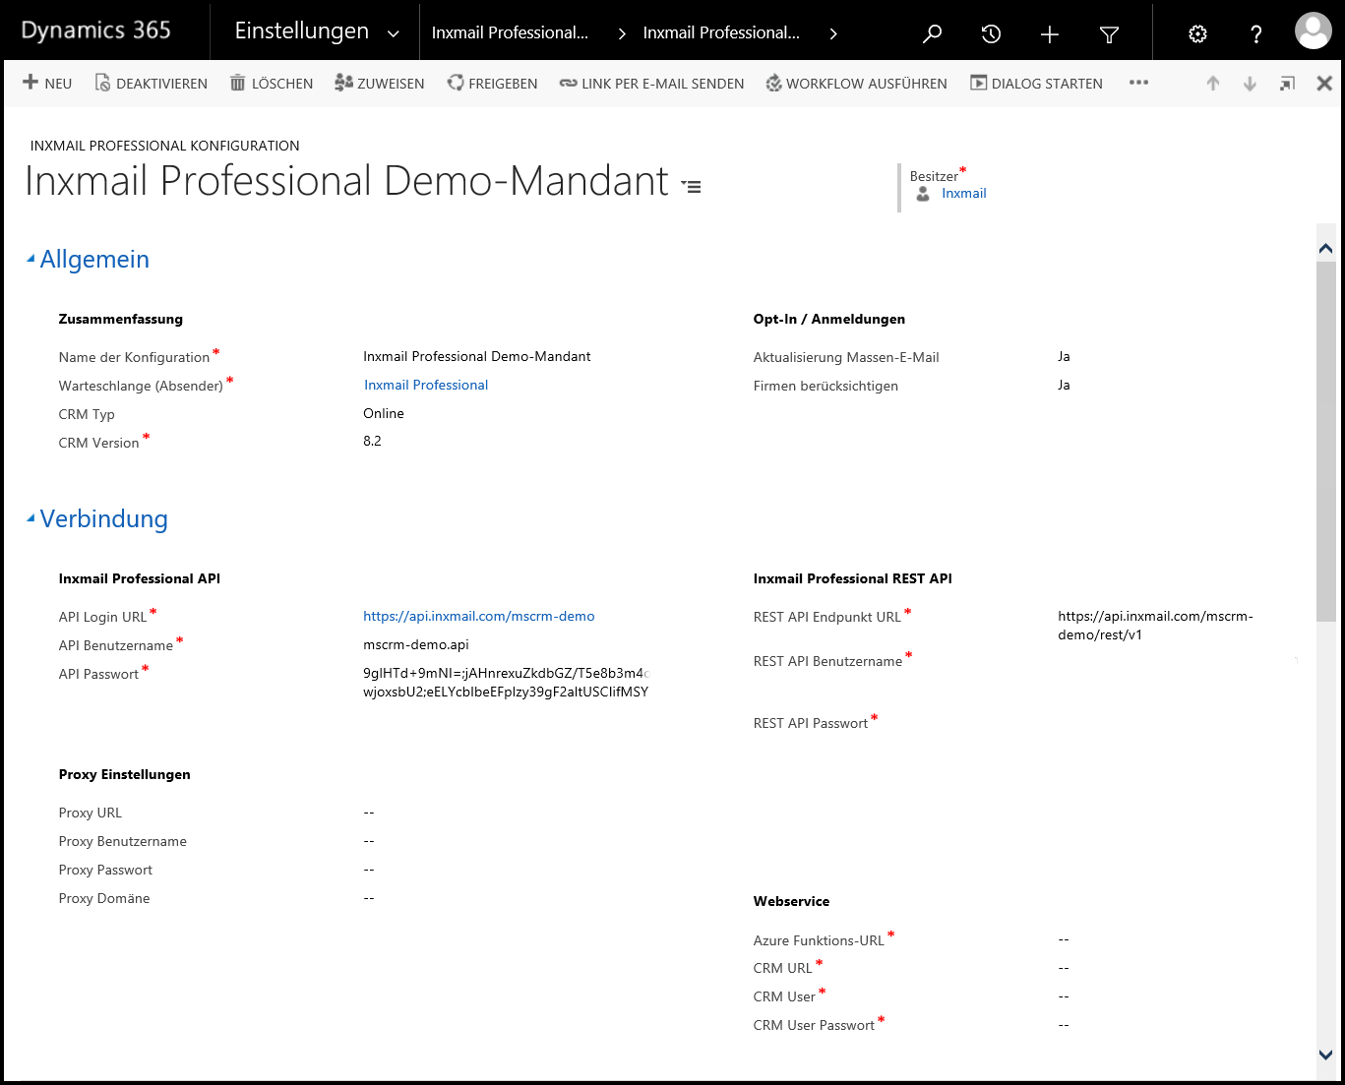The image size is (1345, 1085).
Task: Click the Webservice heading
Action: [791, 901]
